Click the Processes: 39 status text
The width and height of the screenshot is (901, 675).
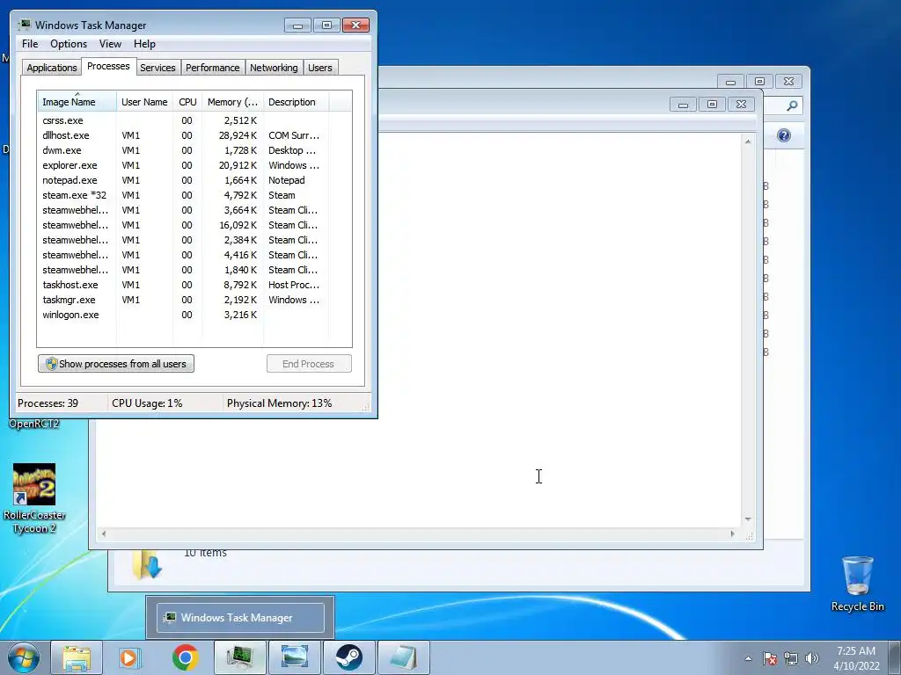click(x=48, y=403)
